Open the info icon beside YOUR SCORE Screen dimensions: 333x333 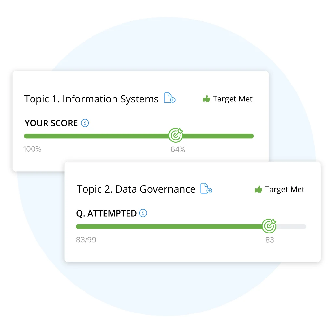click(x=85, y=123)
